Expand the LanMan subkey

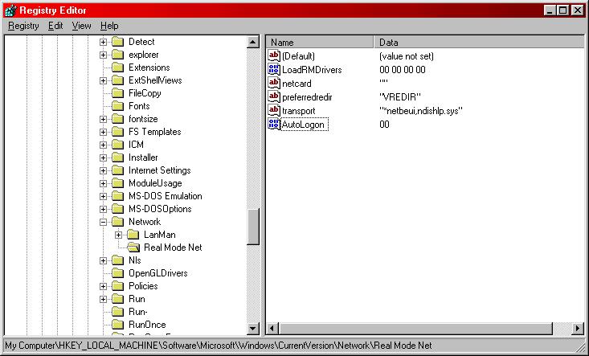(118, 235)
